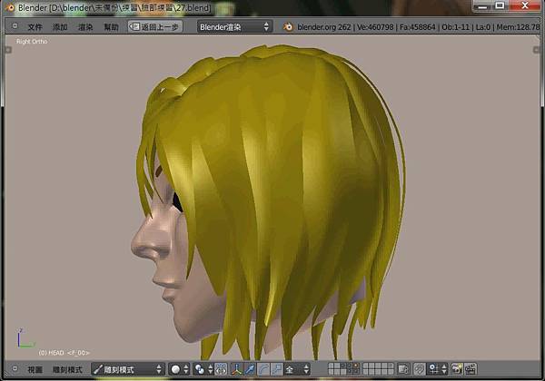Select the rotate manipulator arc icon
The height and width of the screenshot is (381, 545).
tap(264, 369)
